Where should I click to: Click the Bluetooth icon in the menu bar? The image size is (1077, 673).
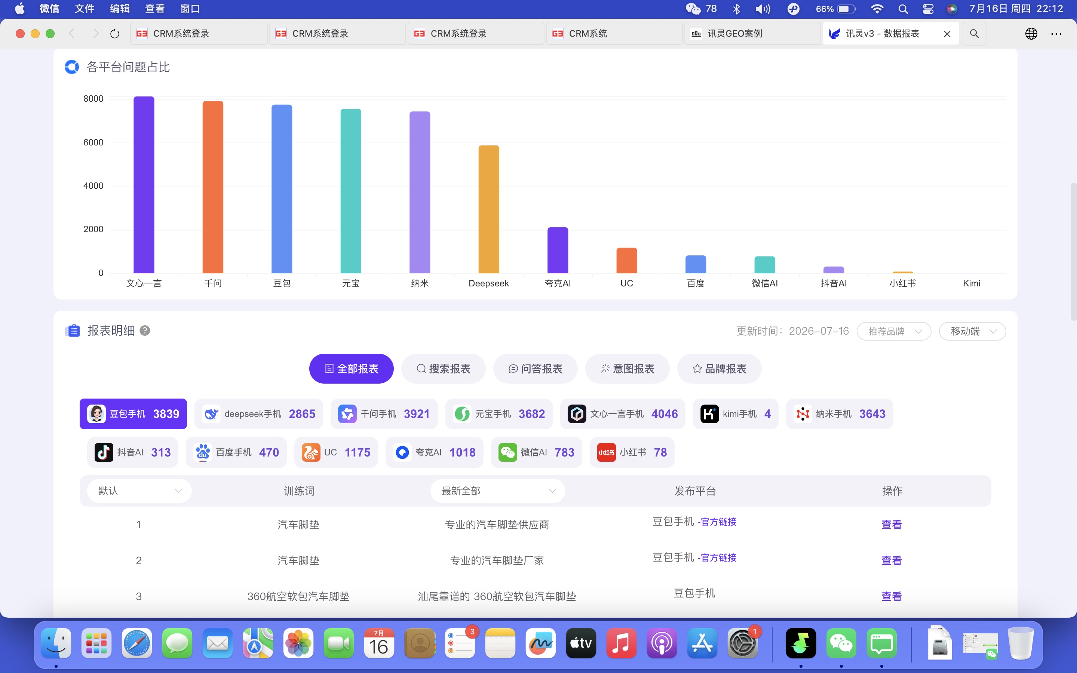tap(737, 9)
